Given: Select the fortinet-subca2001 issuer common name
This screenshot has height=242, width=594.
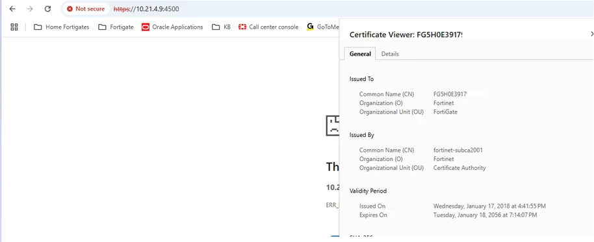Looking at the screenshot, I should [458, 150].
